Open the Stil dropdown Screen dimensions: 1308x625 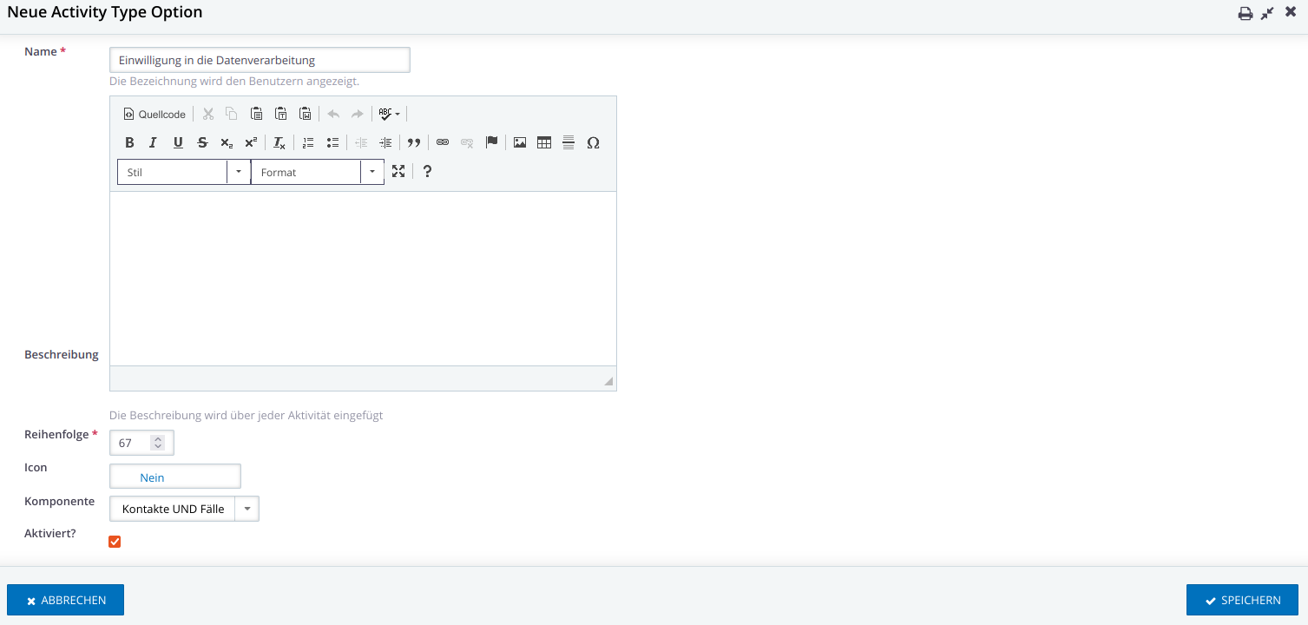point(184,172)
